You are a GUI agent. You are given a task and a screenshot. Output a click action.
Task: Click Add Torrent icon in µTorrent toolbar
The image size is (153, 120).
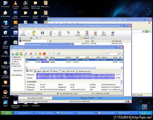pyautogui.click(x=12, y=54)
